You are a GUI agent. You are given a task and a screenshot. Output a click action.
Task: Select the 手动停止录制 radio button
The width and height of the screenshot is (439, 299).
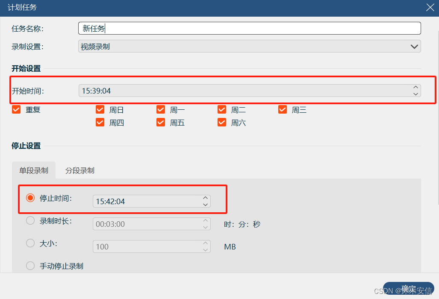30,266
